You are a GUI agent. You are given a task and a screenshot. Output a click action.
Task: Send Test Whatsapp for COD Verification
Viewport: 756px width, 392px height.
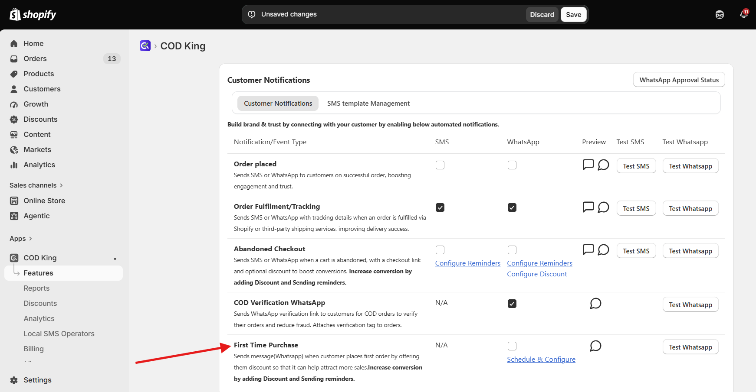[x=690, y=305]
